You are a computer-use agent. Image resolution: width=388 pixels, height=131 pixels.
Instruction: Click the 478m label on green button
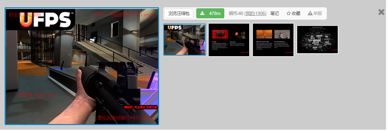tap(215, 13)
